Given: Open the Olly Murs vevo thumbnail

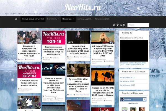Looking at the screenshot, I should pos(78,37).
